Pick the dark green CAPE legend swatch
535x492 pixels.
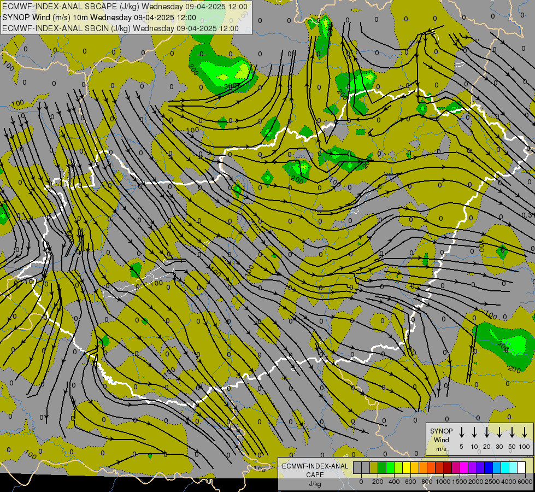click(382, 467)
